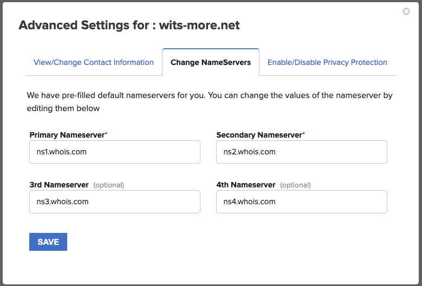The height and width of the screenshot is (286, 422).
Task: Focus the ns2.whois.com input field
Action: 301,152
